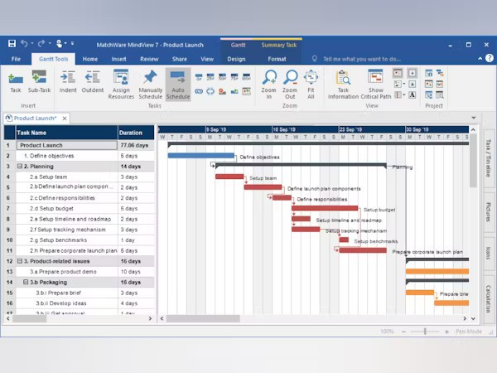Insert a new Task

(x=16, y=82)
